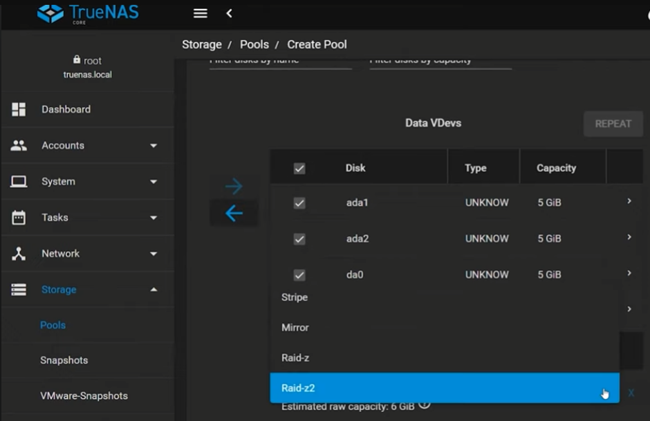650x421 pixels.
Task: Click the lock icon next to root
Action: [x=77, y=59]
